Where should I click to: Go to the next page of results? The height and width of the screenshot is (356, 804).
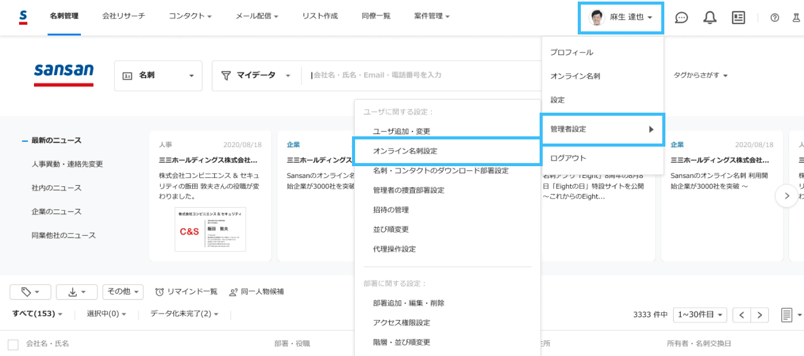[760, 315]
